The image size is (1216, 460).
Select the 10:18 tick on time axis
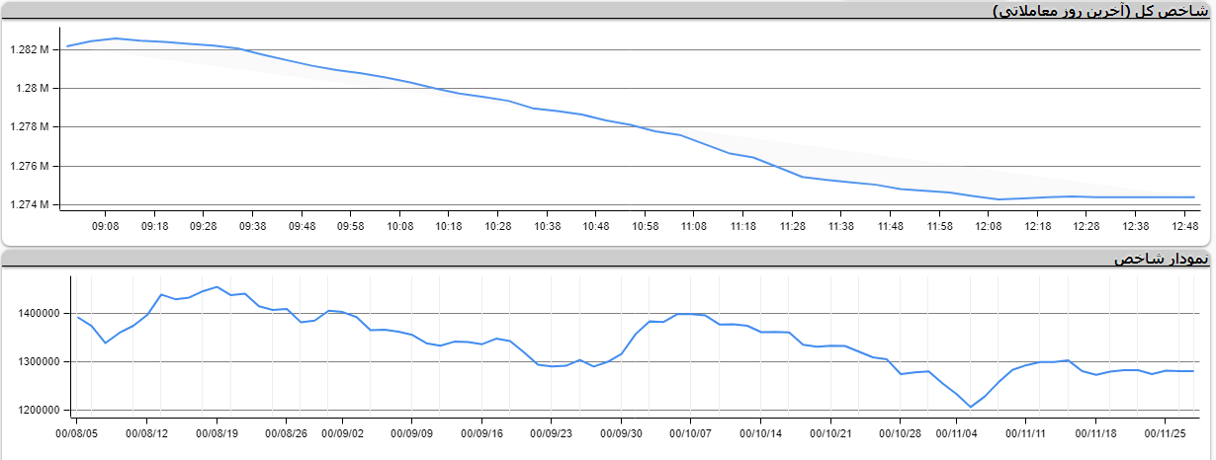(x=449, y=226)
